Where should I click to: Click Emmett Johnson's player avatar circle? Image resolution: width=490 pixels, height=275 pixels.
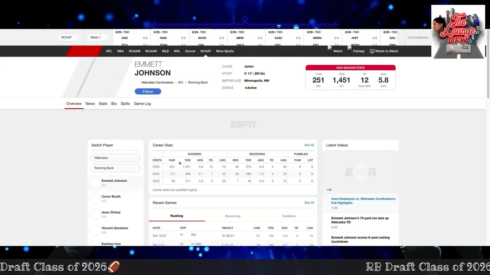tap(95, 183)
